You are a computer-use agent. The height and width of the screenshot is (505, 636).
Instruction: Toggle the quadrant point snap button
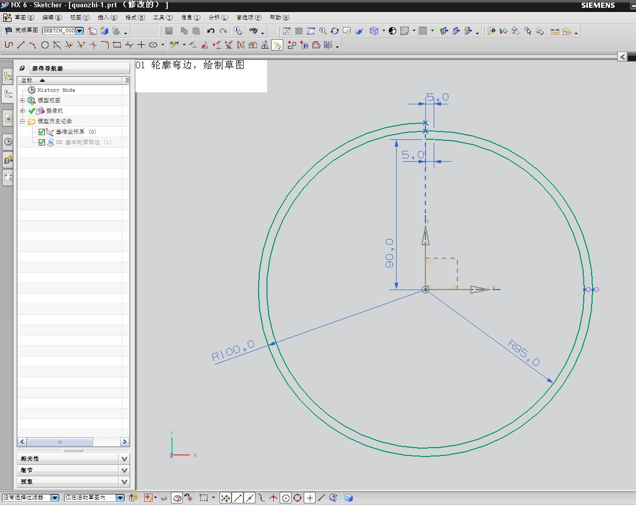[298, 498]
